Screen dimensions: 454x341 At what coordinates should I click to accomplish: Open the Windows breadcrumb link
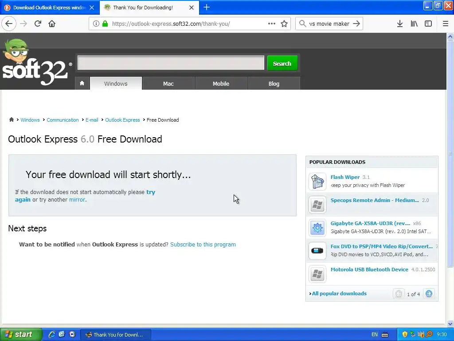30,120
